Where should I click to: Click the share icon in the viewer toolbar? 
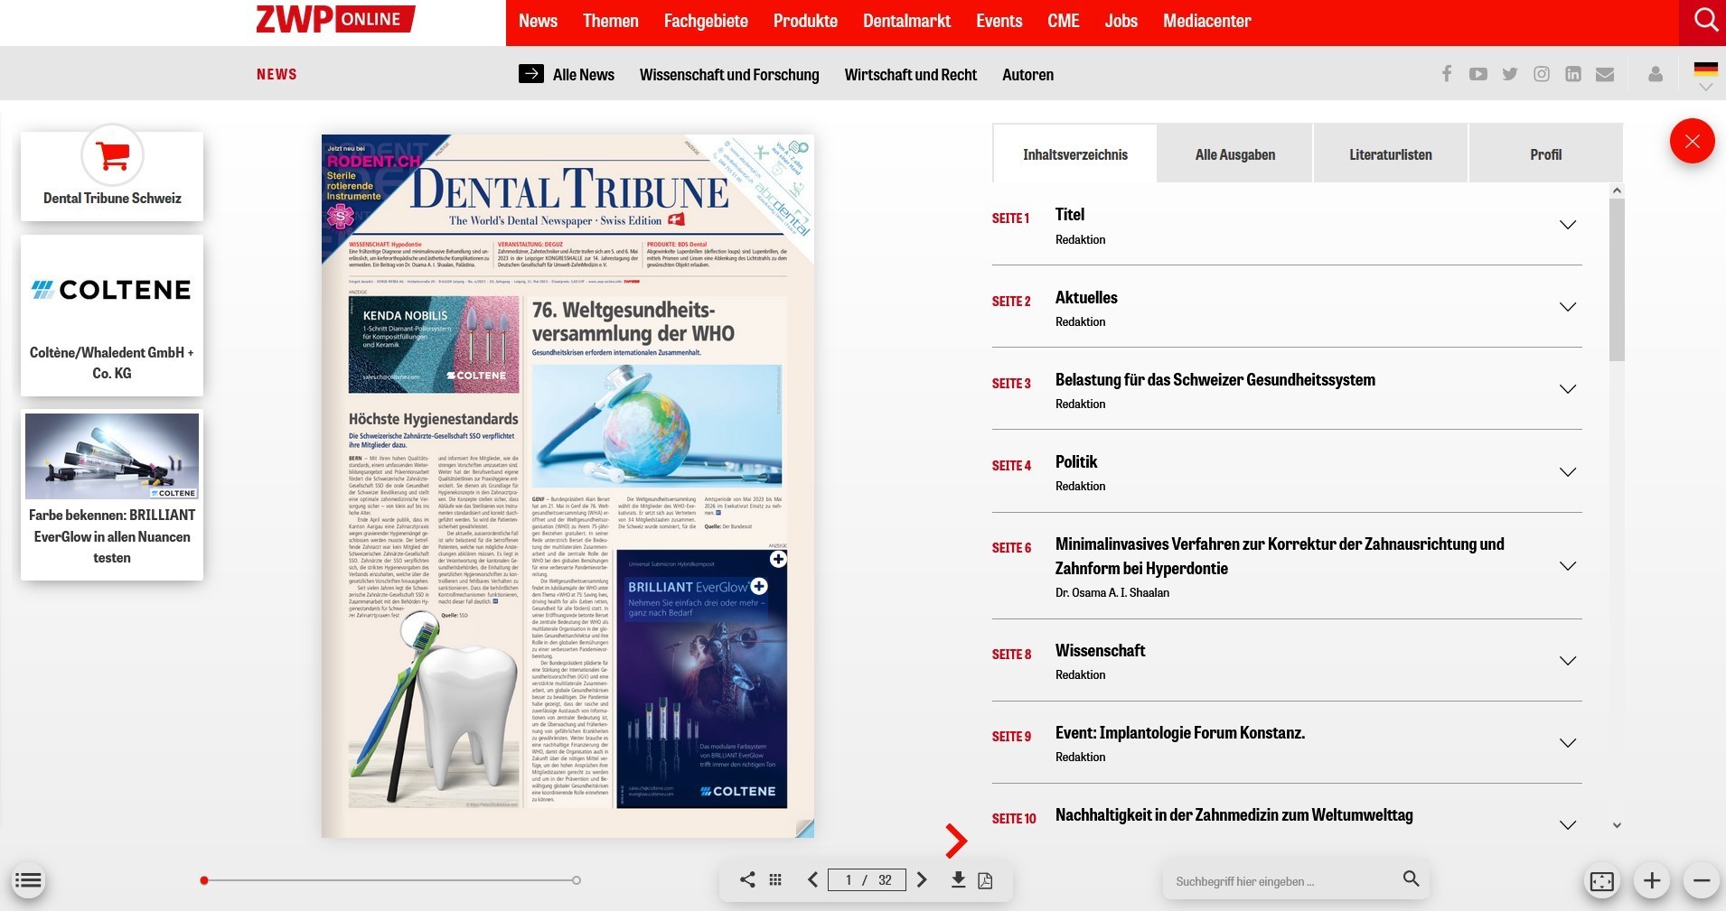(x=747, y=879)
